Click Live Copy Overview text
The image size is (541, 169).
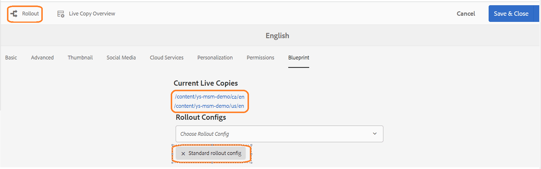click(92, 14)
